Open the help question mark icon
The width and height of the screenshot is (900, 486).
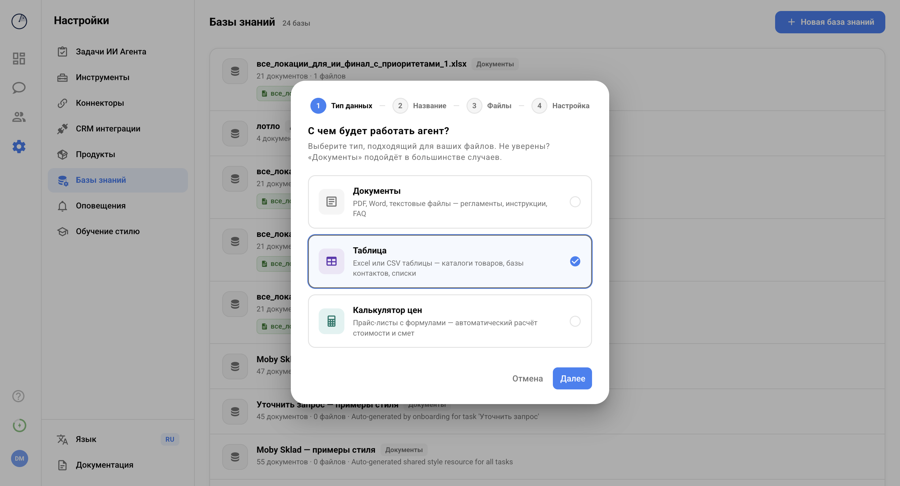(18, 396)
